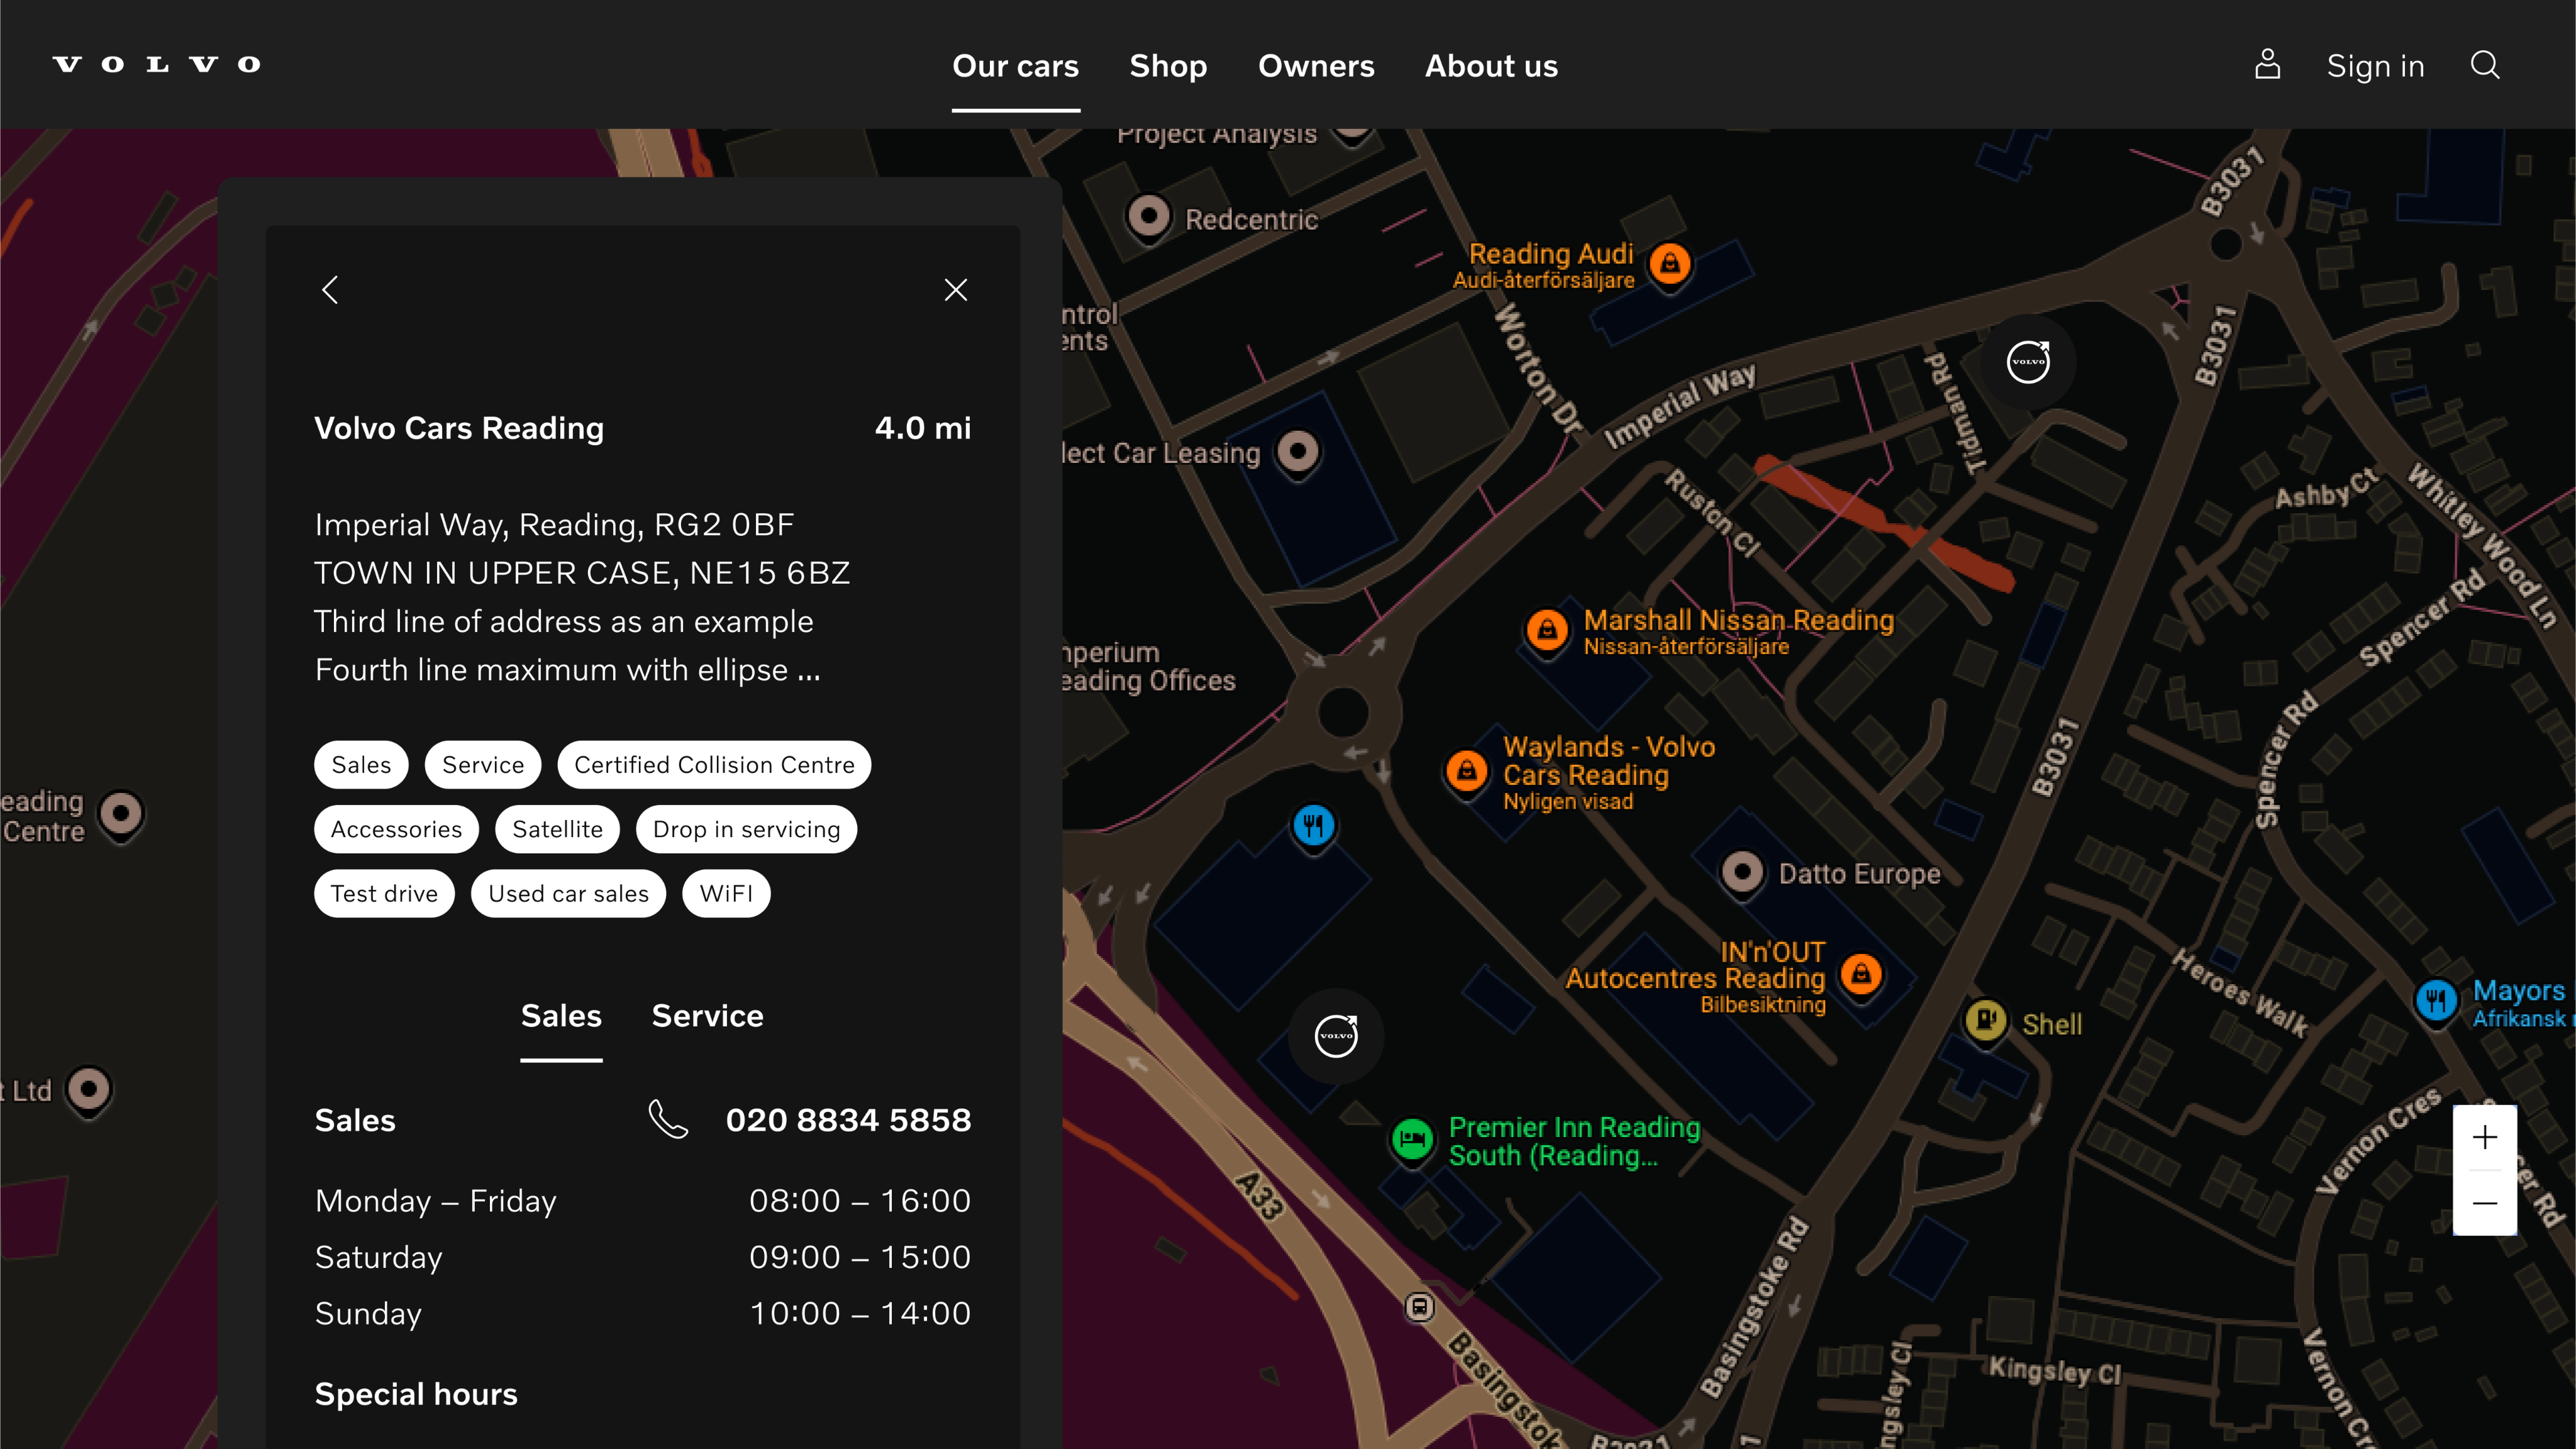This screenshot has width=2576, height=1449.
Task: Collapse the dealer details panel
Action: point(955,289)
